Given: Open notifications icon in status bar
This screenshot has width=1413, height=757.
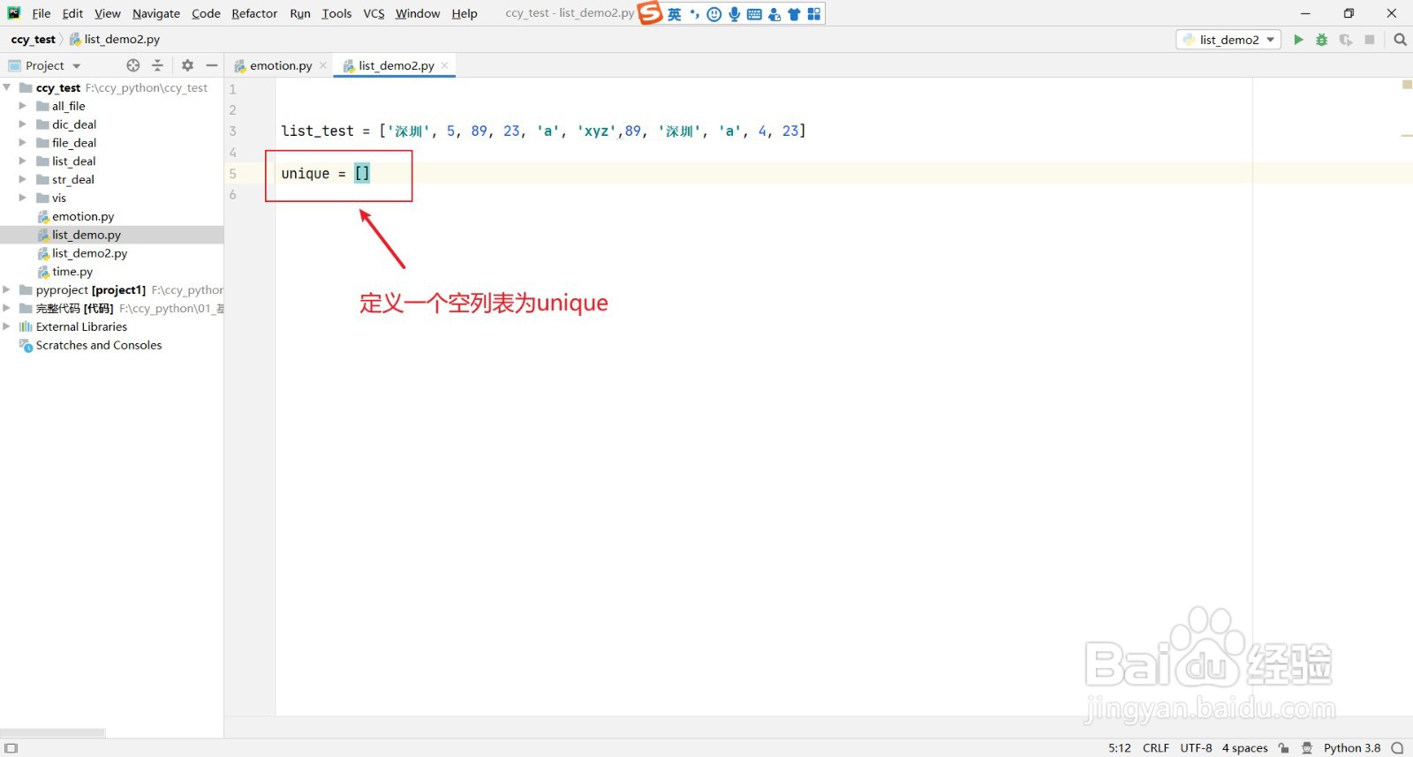Looking at the screenshot, I should 1397,748.
